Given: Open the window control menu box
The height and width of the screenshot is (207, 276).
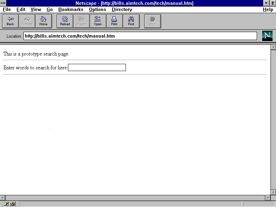Looking at the screenshot, I should tap(3, 3).
